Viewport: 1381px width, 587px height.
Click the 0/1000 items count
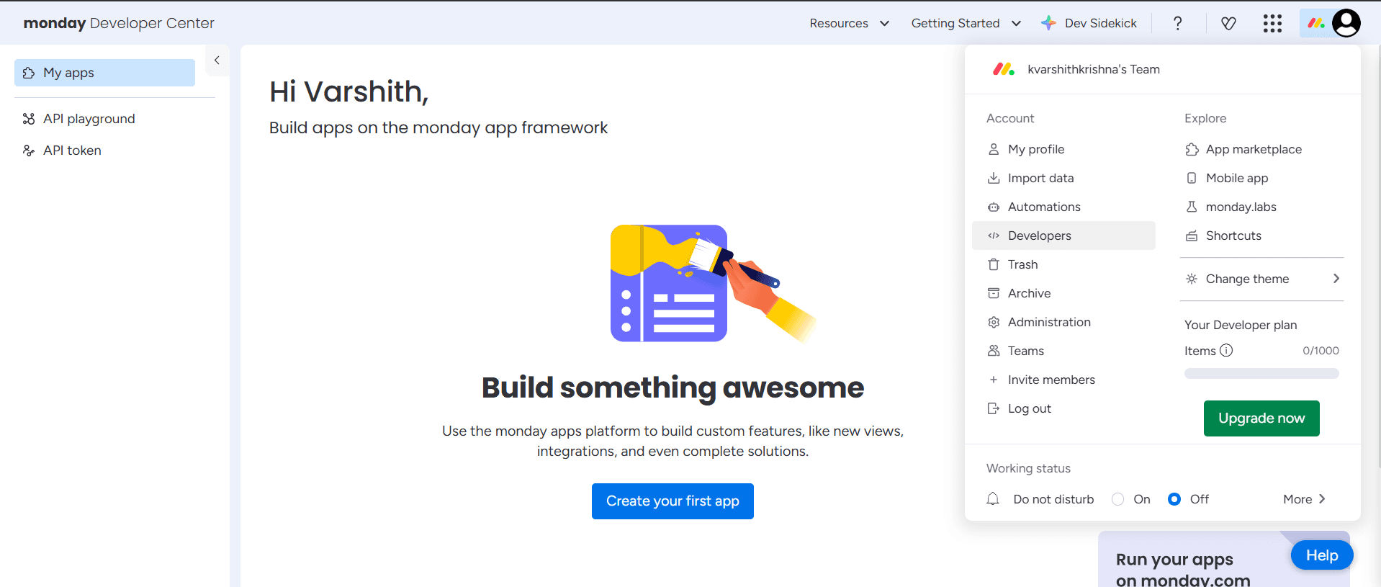(1321, 351)
